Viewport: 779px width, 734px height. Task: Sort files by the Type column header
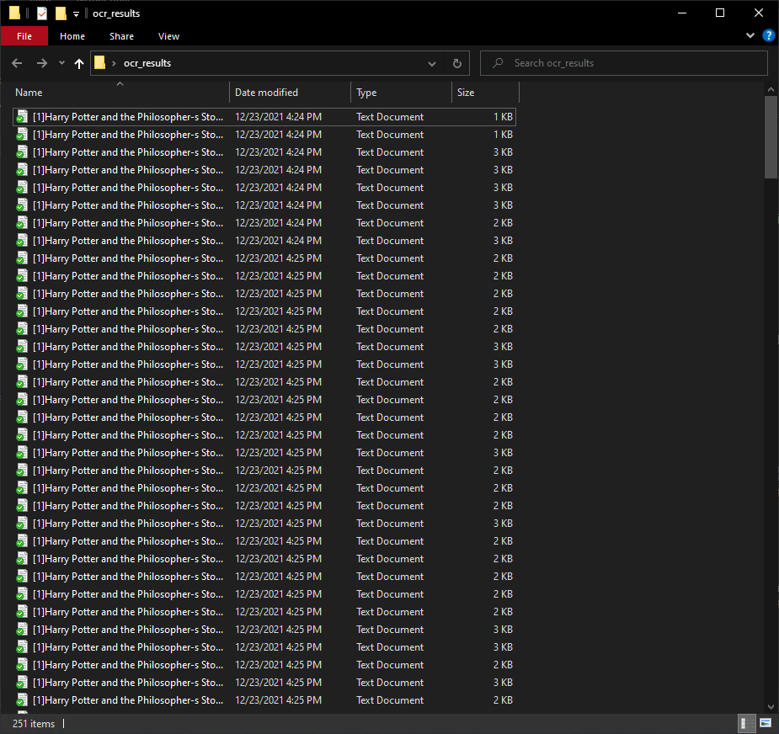402,93
